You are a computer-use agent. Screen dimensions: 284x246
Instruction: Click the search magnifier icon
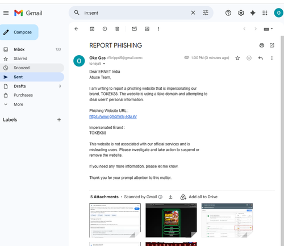(x=77, y=12)
